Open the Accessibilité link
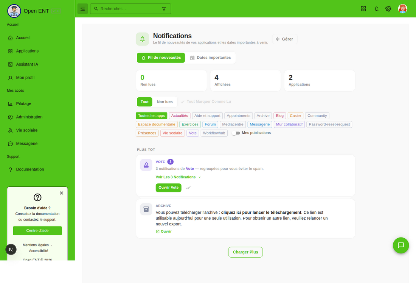416x283 pixels. [x=39, y=251]
